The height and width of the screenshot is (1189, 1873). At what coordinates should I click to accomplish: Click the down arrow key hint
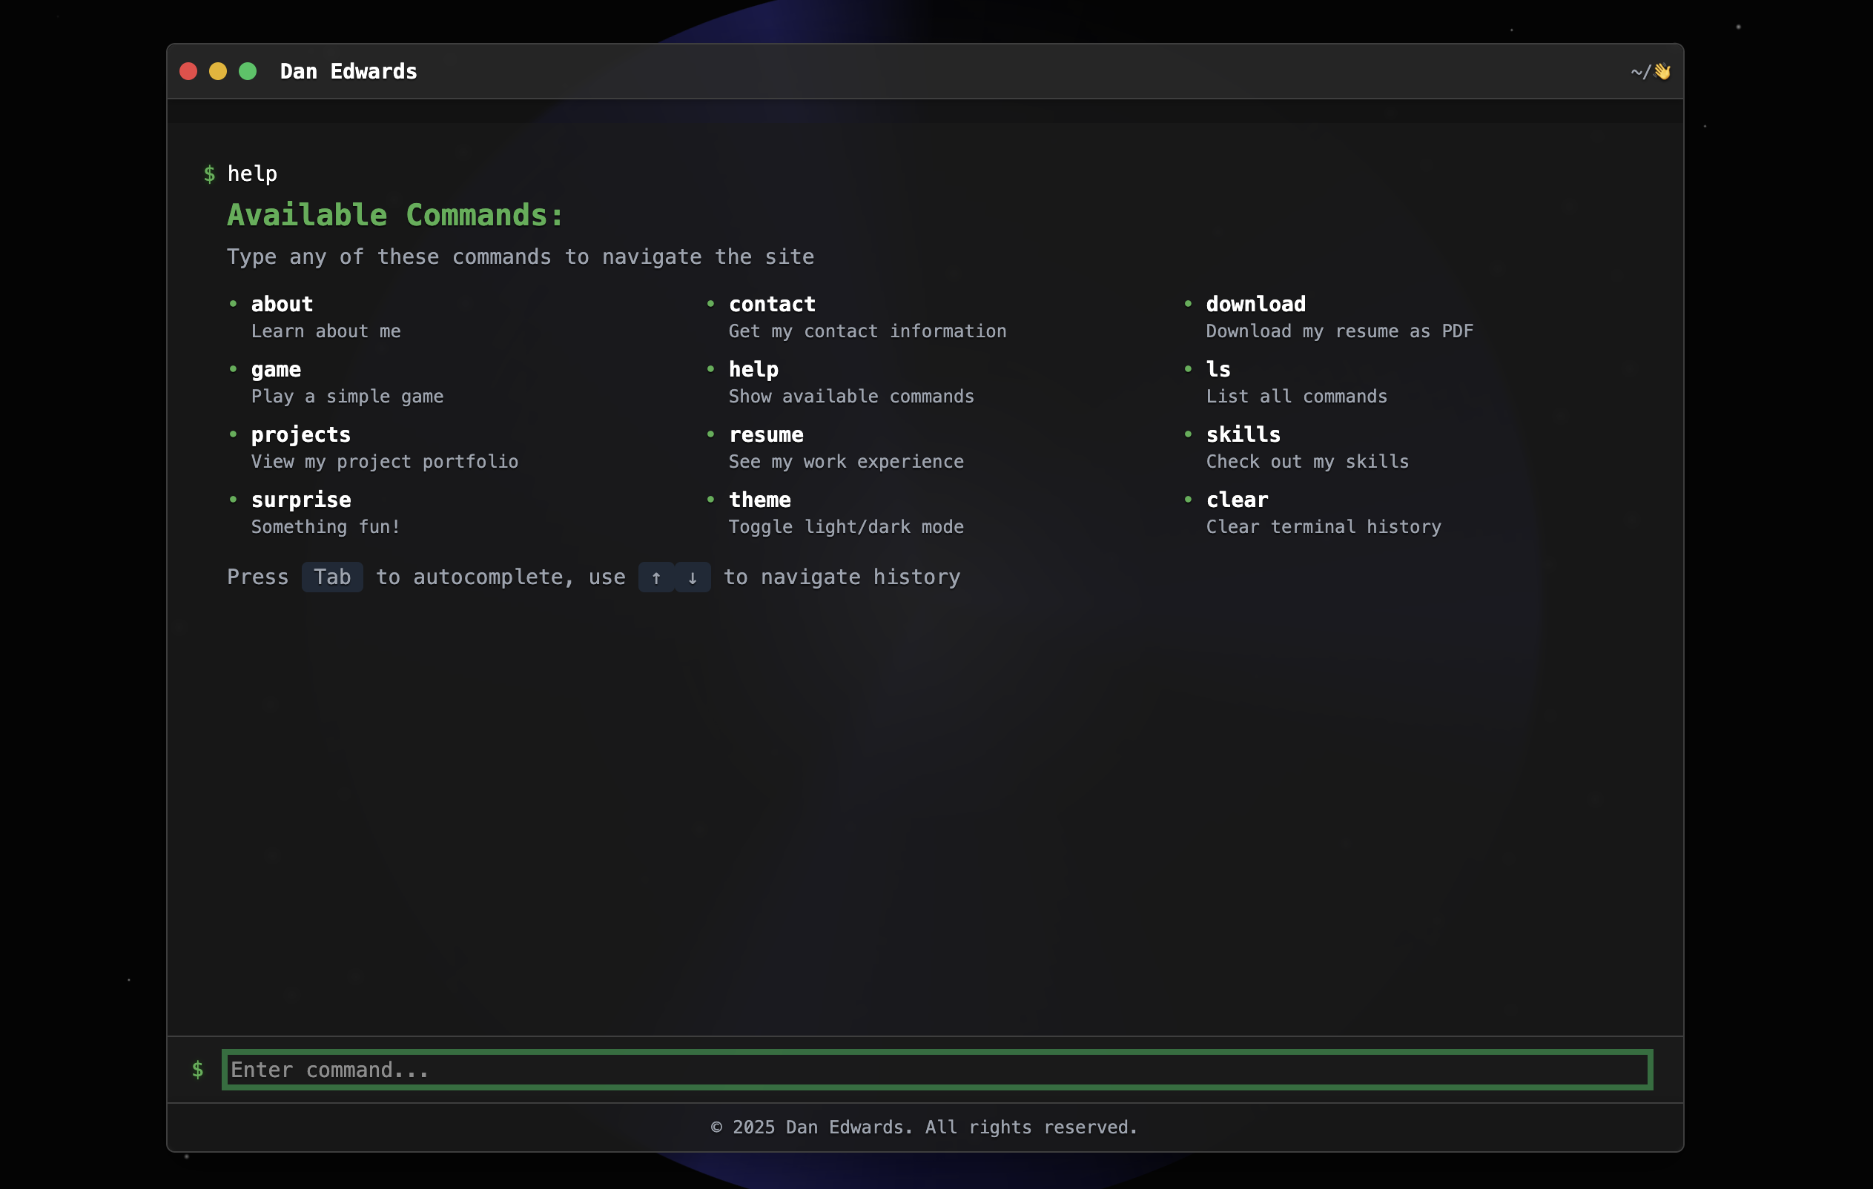[693, 577]
